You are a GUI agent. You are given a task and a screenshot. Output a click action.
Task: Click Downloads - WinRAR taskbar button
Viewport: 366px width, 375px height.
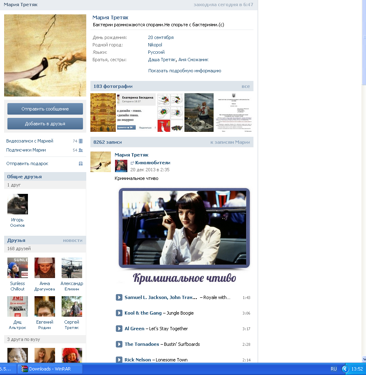click(50, 369)
